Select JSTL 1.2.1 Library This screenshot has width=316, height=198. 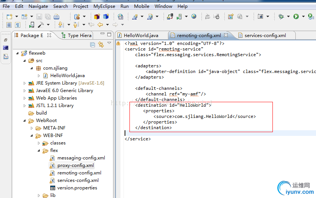coord(55,106)
